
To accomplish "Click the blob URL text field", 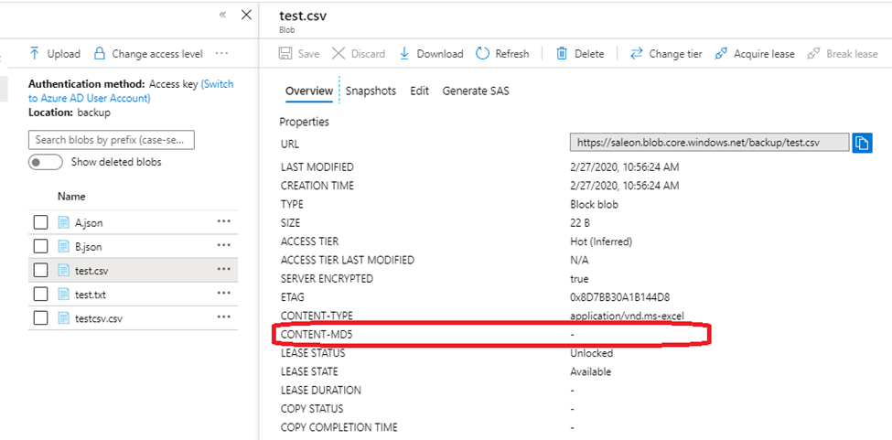I will tap(709, 143).
